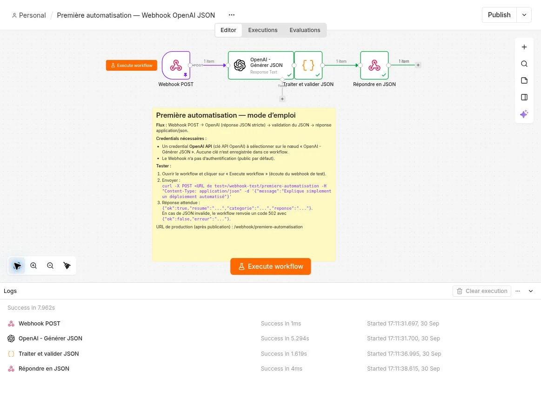The height and width of the screenshot is (412, 541).
Task: Switch to the Executions tab
Action: tap(262, 30)
